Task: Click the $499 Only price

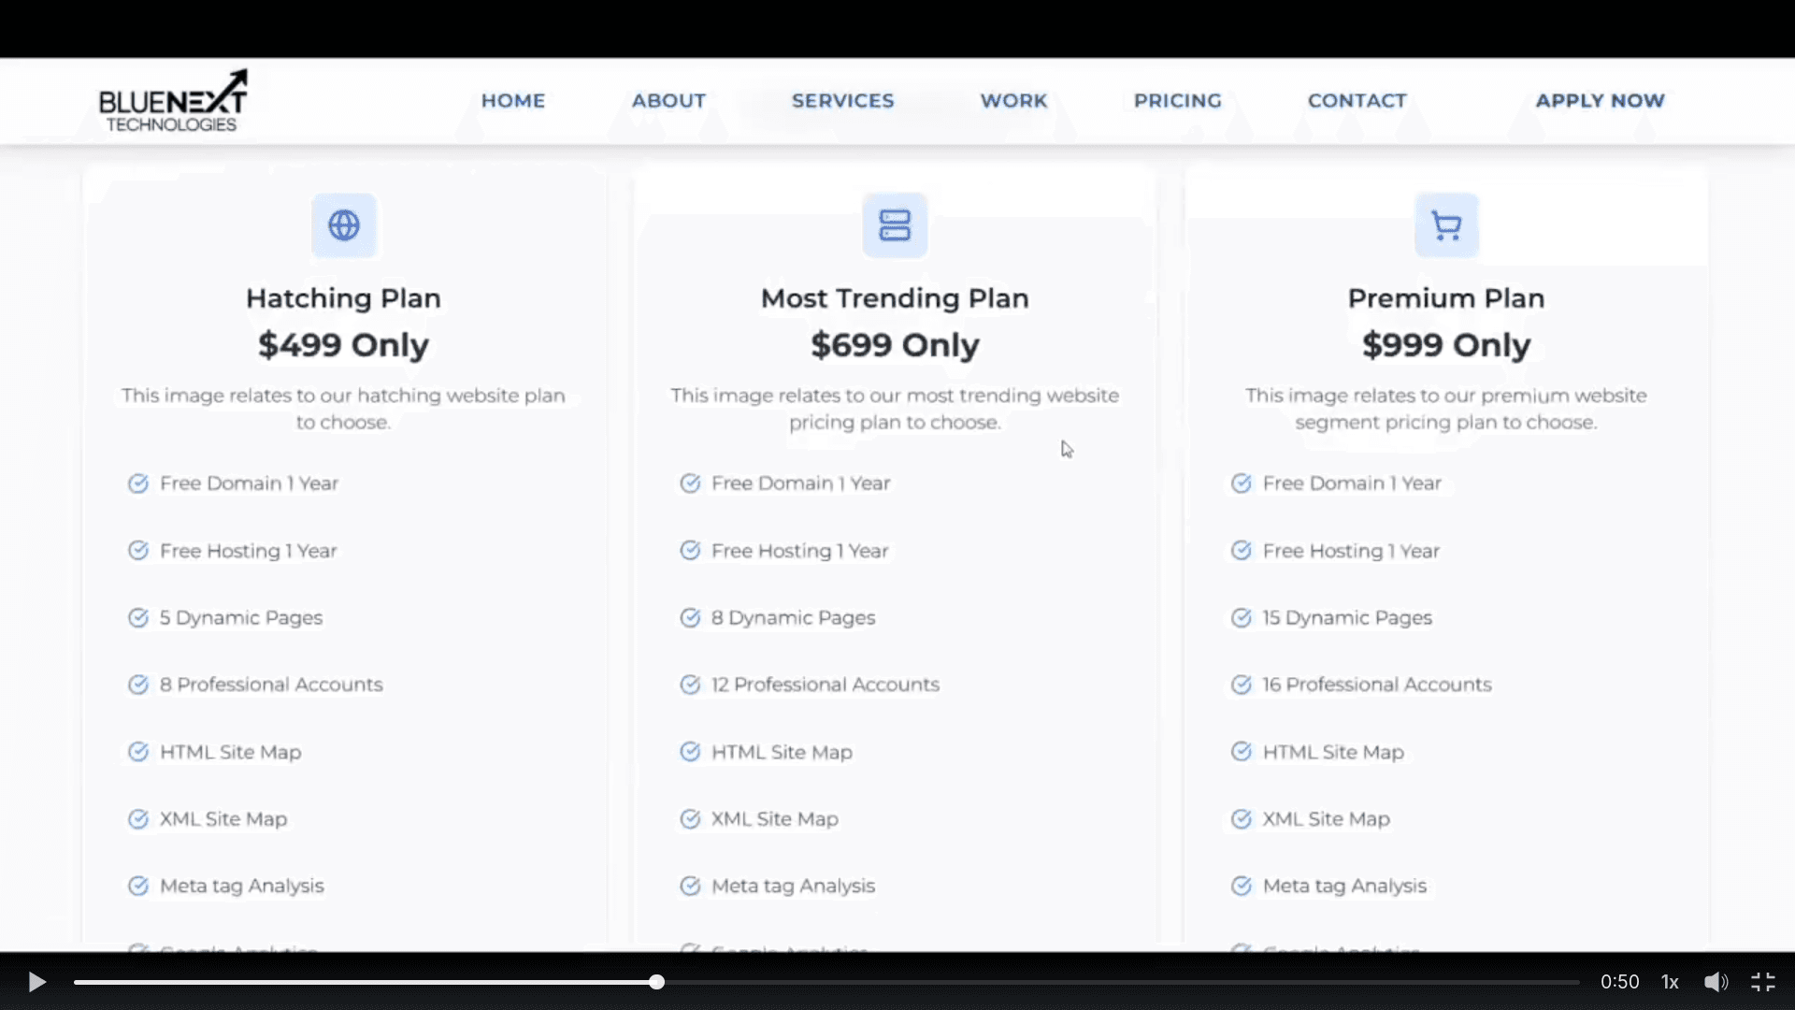Action: pyautogui.click(x=343, y=345)
